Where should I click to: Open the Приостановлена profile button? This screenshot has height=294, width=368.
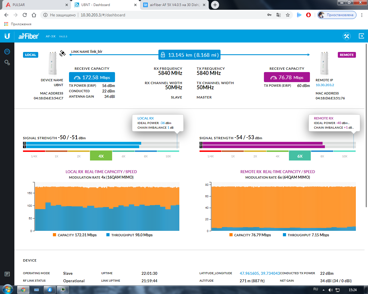tap(337, 15)
